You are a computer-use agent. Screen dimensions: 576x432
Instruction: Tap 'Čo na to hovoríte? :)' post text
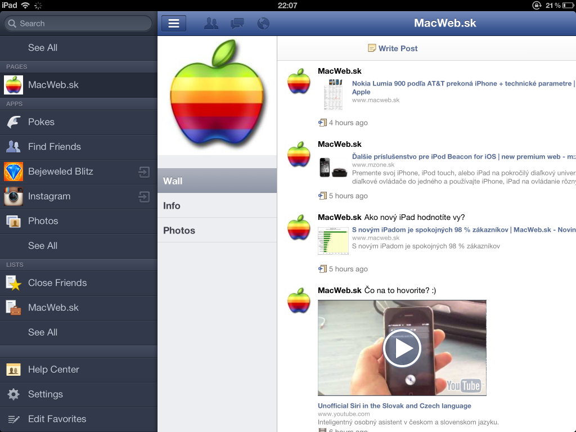[x=400, y=290]
